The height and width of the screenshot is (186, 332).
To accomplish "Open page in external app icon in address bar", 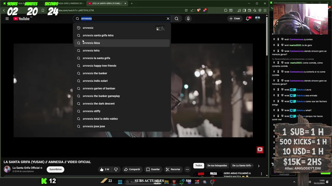I will point(186,10).
